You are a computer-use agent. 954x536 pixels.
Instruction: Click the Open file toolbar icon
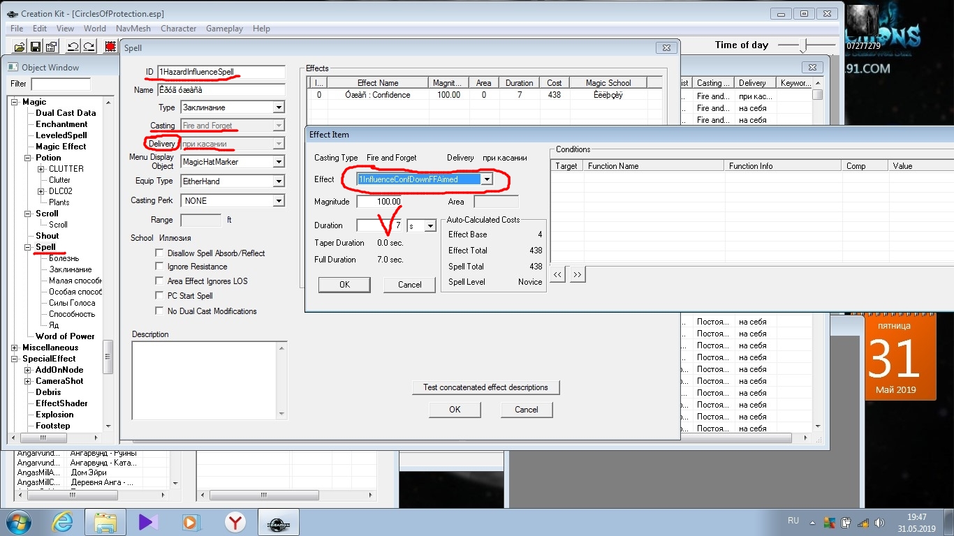(x=20, y=47)
